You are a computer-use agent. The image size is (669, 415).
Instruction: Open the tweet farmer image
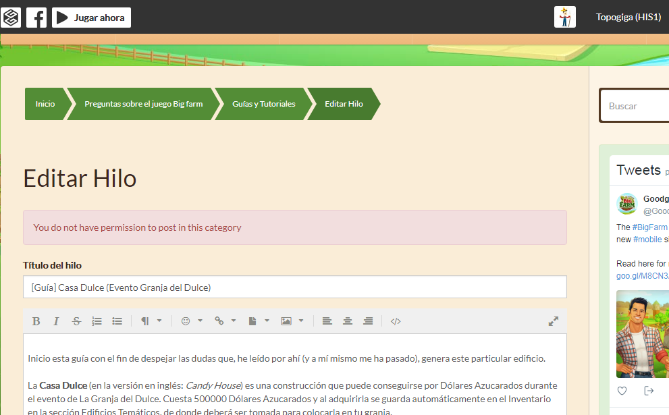[x=643, y=334]
